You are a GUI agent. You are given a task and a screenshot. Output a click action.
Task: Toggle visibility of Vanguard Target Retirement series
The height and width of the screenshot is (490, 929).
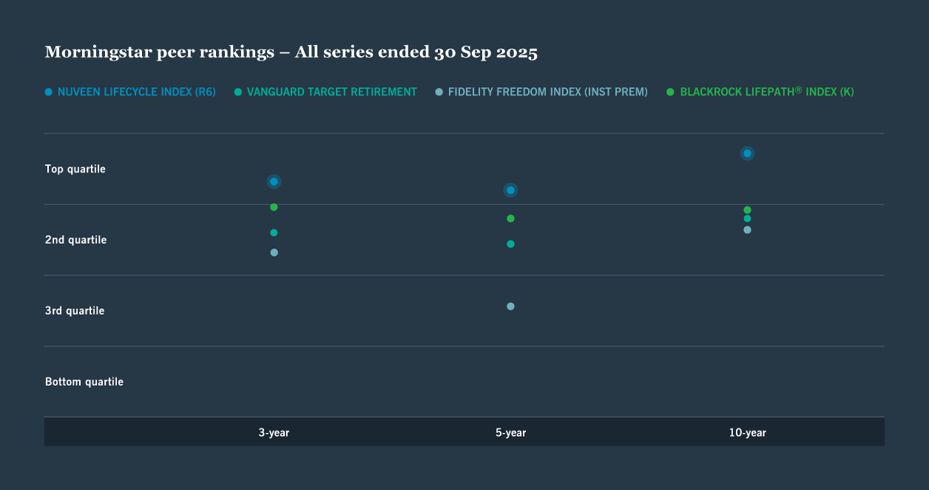[325, 92]
